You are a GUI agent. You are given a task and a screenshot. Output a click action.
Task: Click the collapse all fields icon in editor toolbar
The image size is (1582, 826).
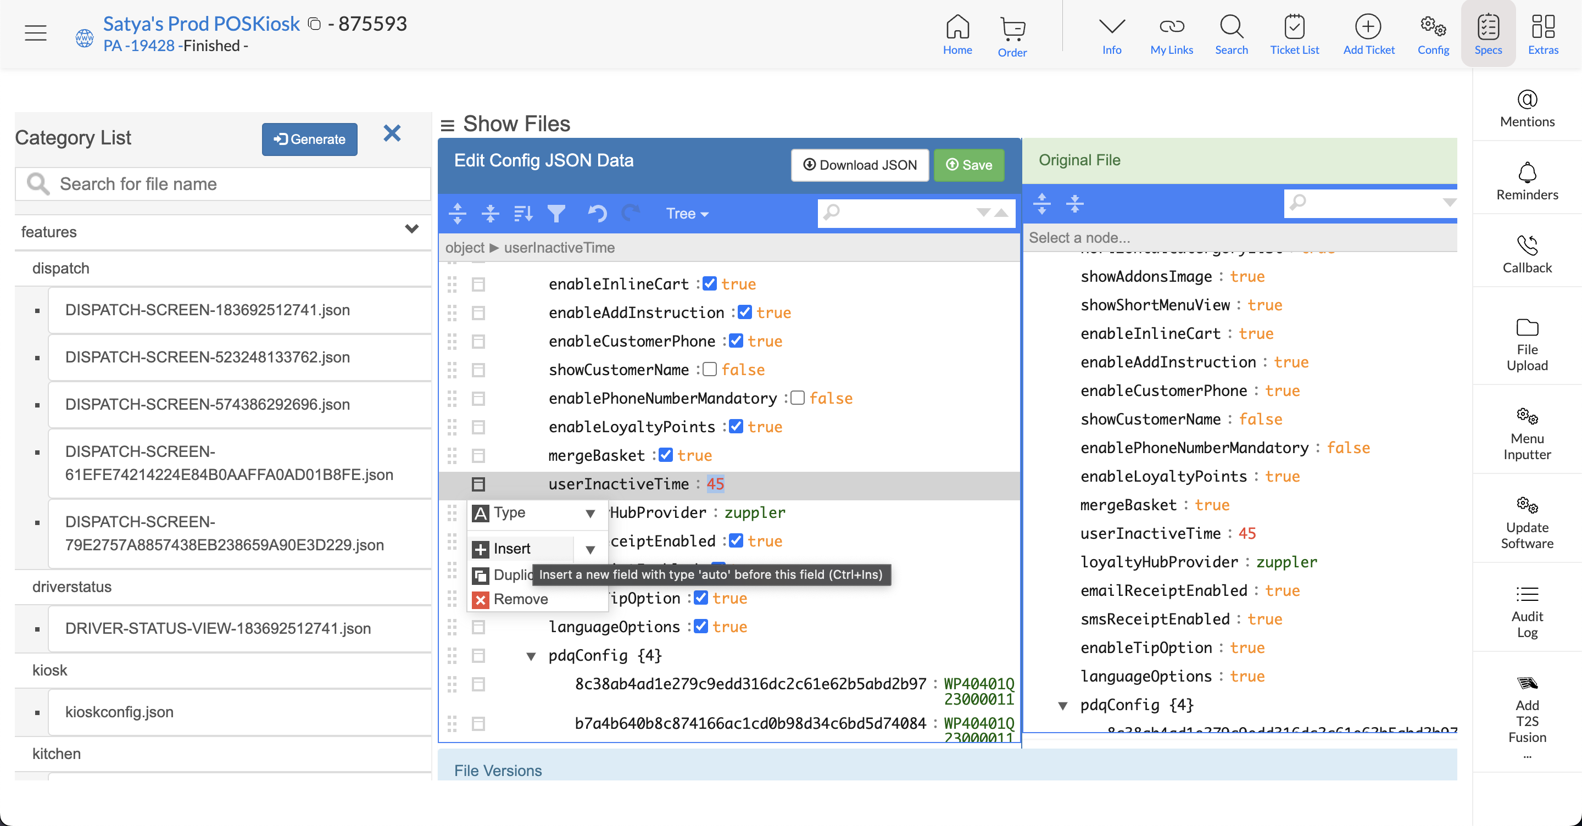pyautogui.click(x=490, y=213)
